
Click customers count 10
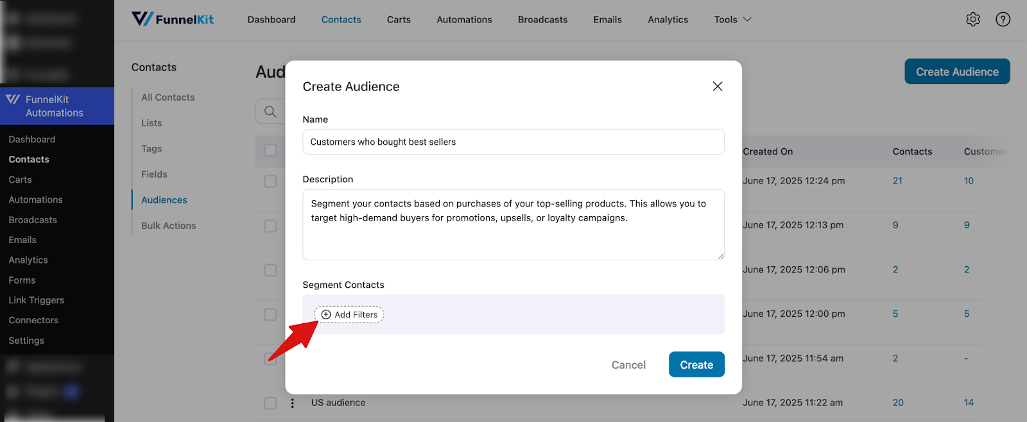tap(969, 181)
